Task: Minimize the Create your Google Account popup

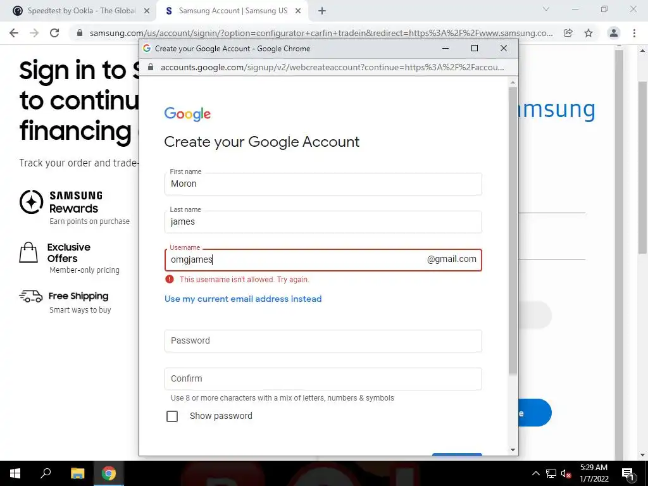Action: pyautogui.click(x=445, y=48)
